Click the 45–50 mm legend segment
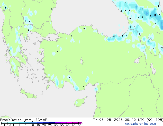 pos(76,123)
